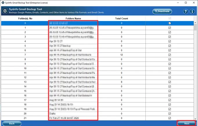Uncheck the checkbox for folder 16

pyautogui.click(x=170, y=96)
